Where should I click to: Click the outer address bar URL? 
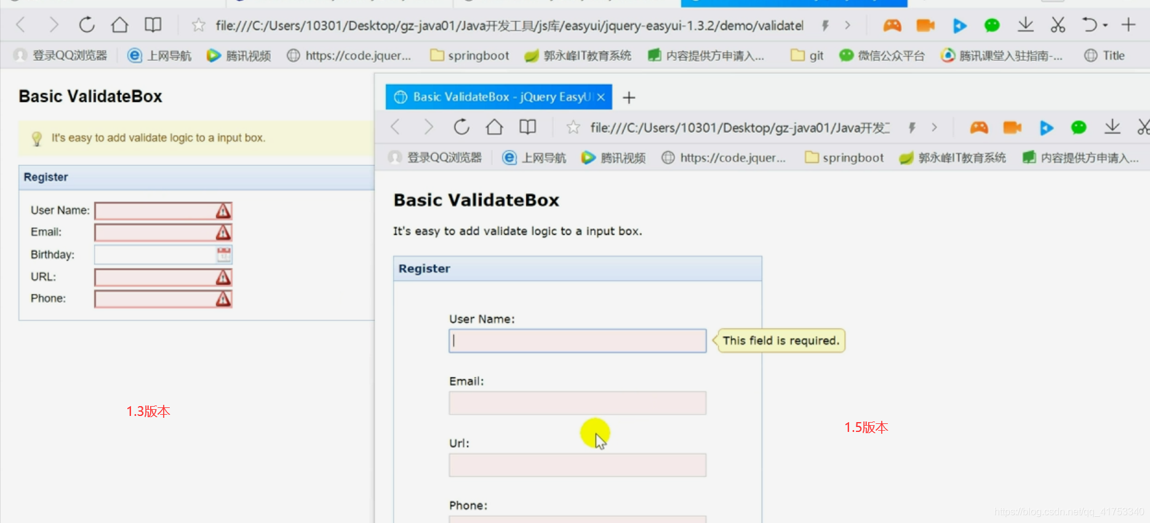(509, 25)
